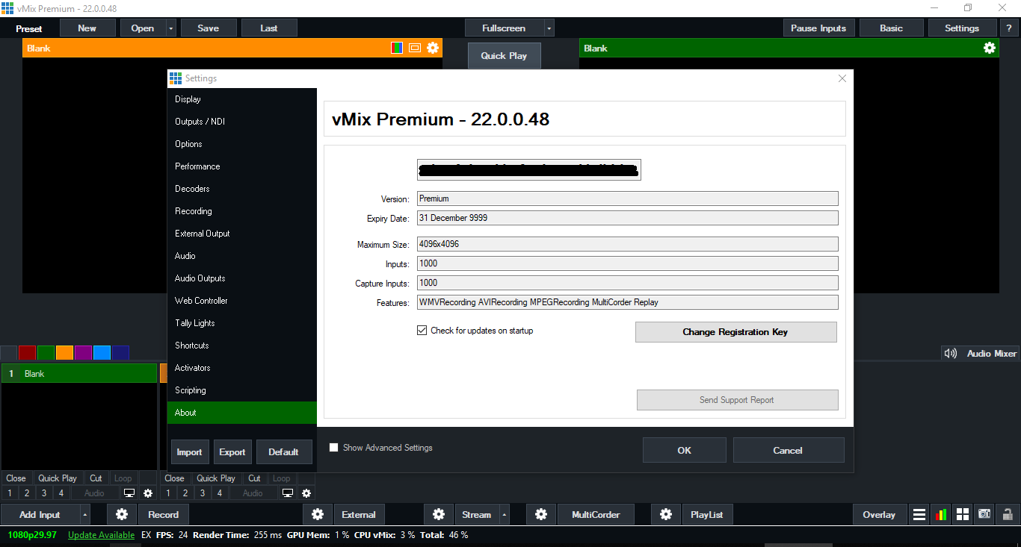Start recording with the Record button

click(163, 514)
